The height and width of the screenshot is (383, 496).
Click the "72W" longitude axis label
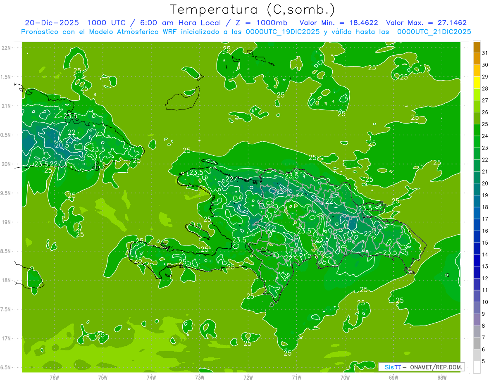(x=248, y=377)
